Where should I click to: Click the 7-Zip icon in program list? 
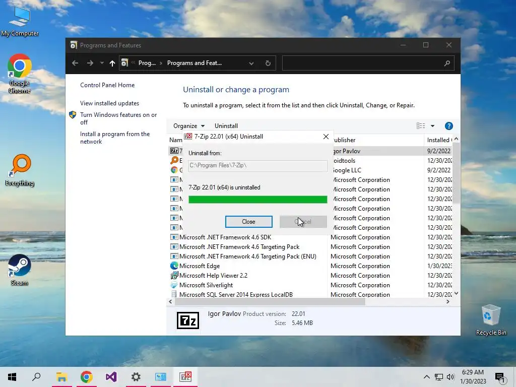[x=174, y=151]
